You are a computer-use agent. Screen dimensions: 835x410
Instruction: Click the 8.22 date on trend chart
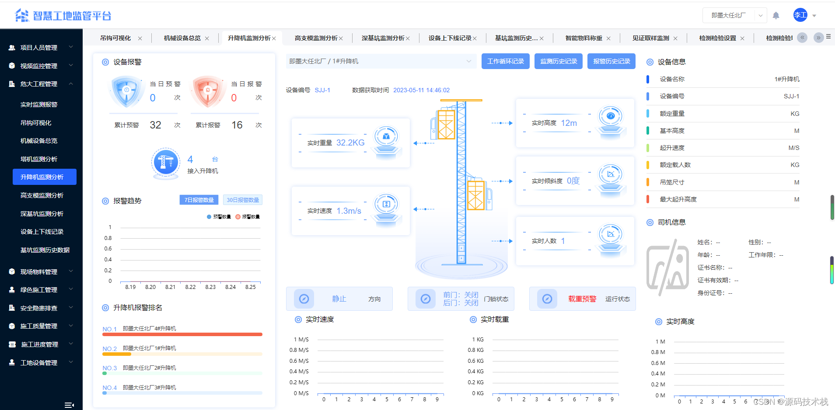pyautogui.click(x=190, y=287)
